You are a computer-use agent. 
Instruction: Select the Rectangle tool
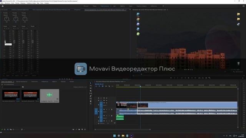(x=91, y=99)
